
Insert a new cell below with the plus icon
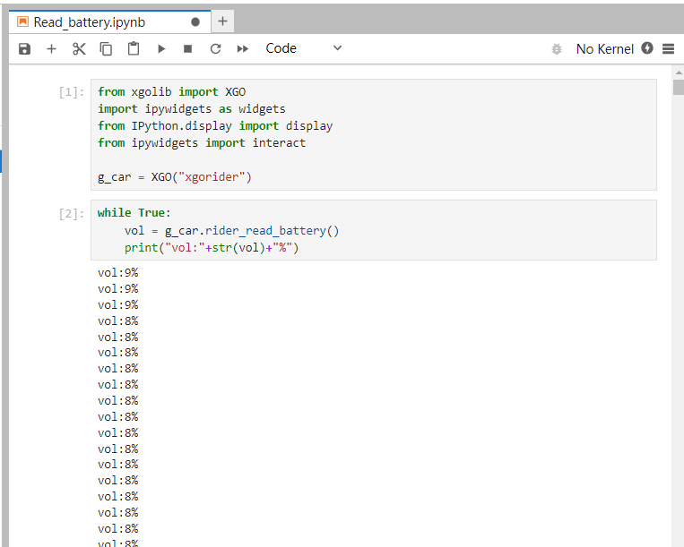[x=51, y=48]
